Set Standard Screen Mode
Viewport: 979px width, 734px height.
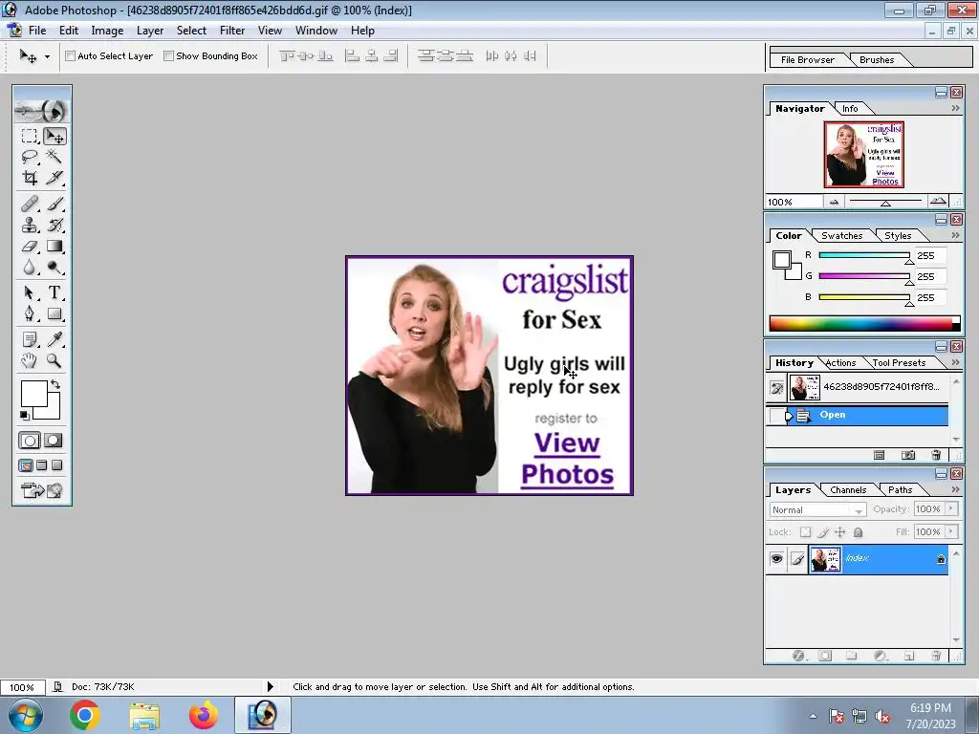pyautogui.click(x=26, y=465)
